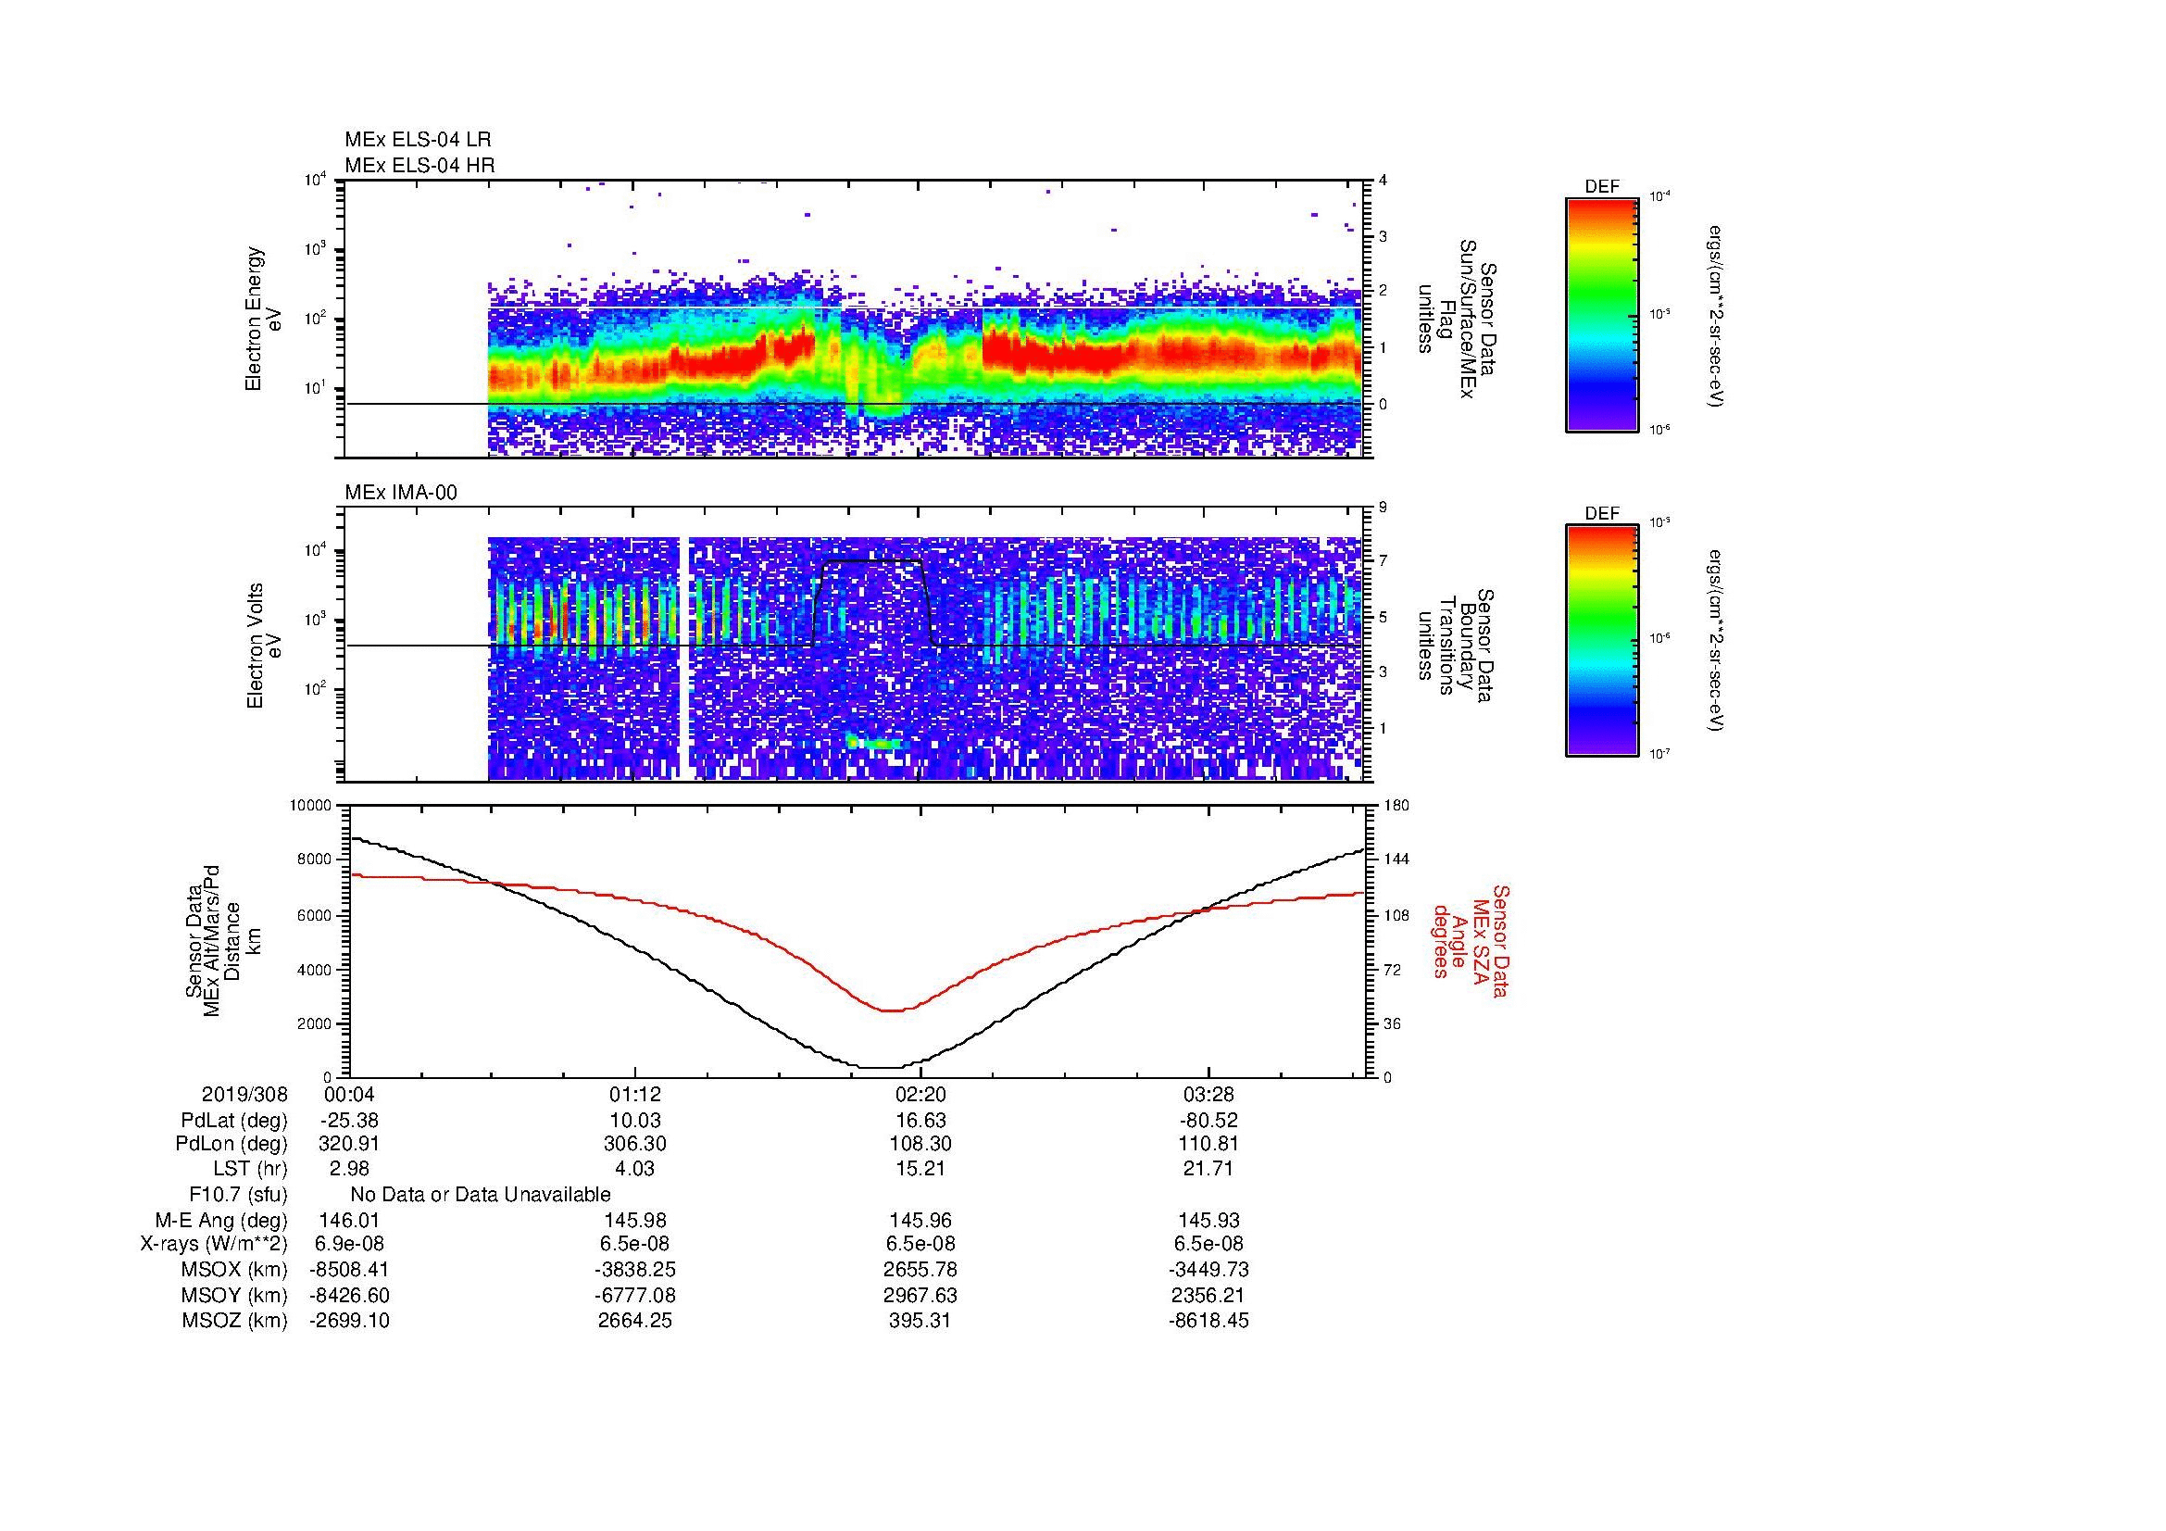Click the LST value '15.21'
The image size is (2166, 1531).
[920, 1169]
